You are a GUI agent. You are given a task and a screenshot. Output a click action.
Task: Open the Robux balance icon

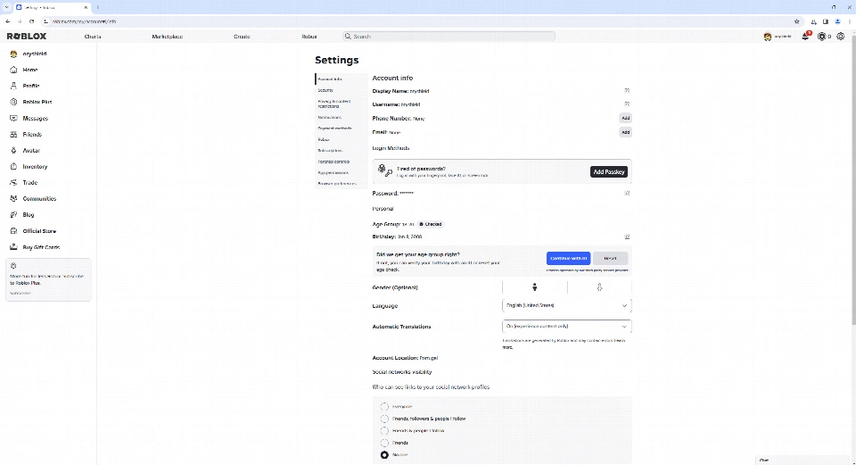pyautogui.click(x=821, y=37)
